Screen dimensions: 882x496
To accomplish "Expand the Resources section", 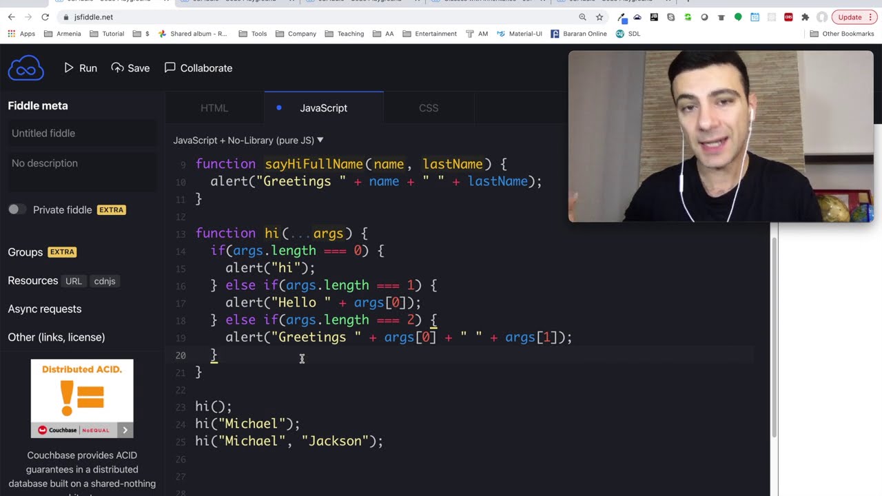I will point(33,281).
